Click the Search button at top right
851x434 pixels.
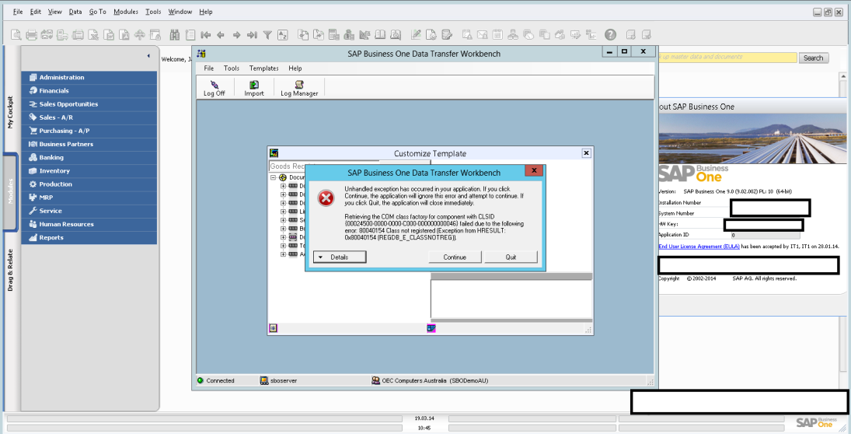click(x=813, y=58)
